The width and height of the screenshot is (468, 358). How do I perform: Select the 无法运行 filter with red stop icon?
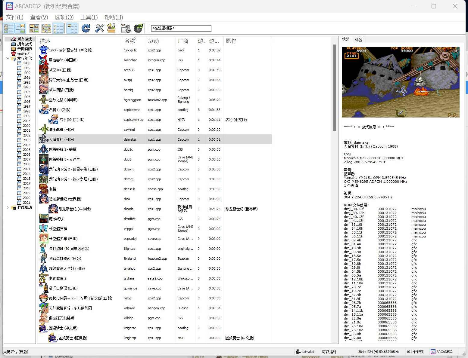pyautogui.click(x=24, y=54)
